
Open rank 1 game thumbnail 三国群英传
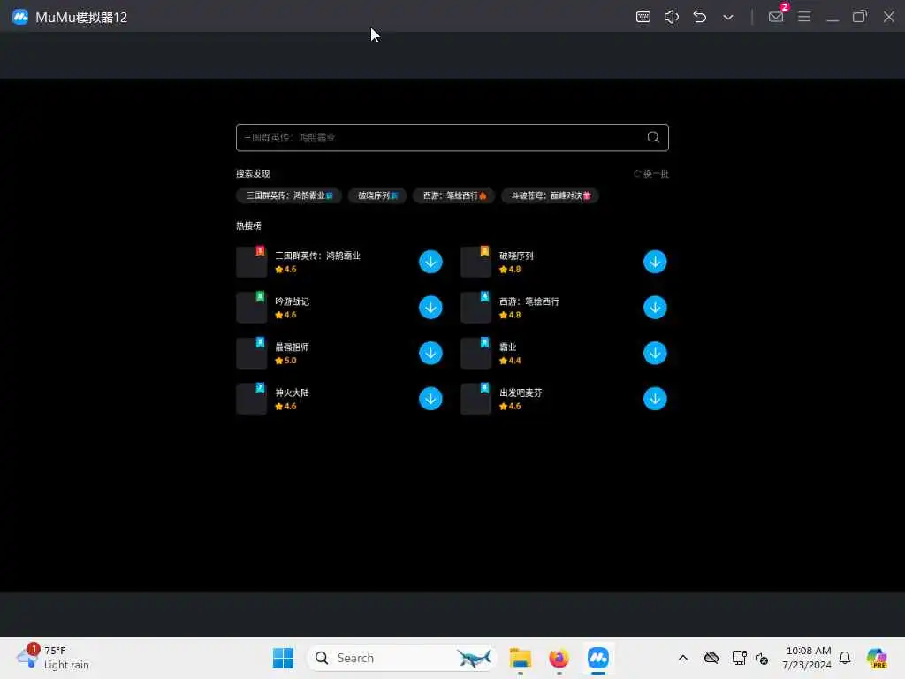click(252, 262)
